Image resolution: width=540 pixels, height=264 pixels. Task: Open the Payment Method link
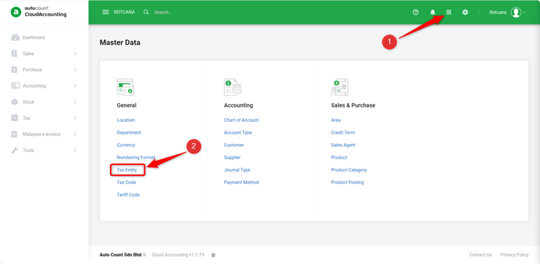pyautogui.click(x=241, y=182)
